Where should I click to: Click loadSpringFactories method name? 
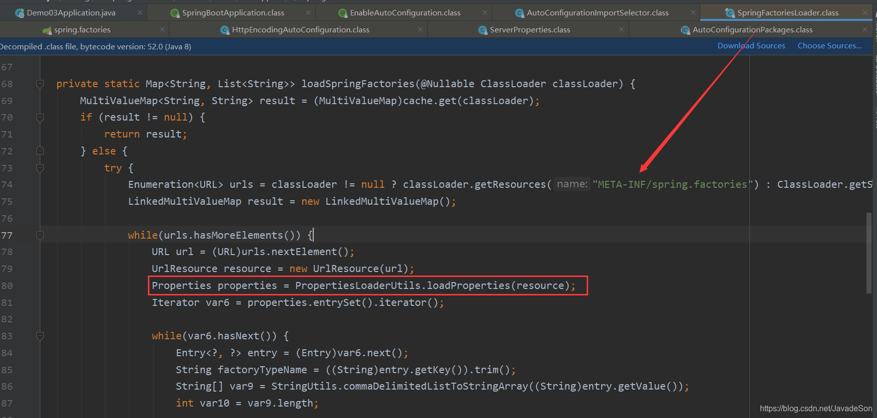(358, 84)
